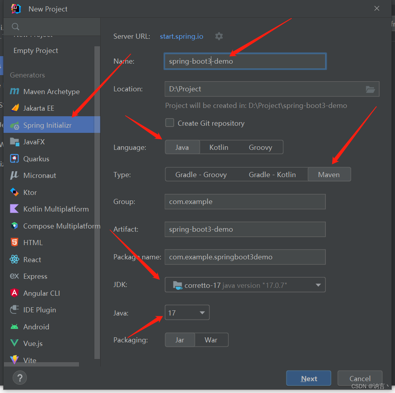
Task: Open server URL settings gear
Action: coord(219,36)
